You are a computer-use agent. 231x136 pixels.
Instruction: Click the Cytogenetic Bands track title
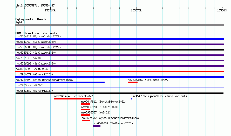tap(31, 19)
